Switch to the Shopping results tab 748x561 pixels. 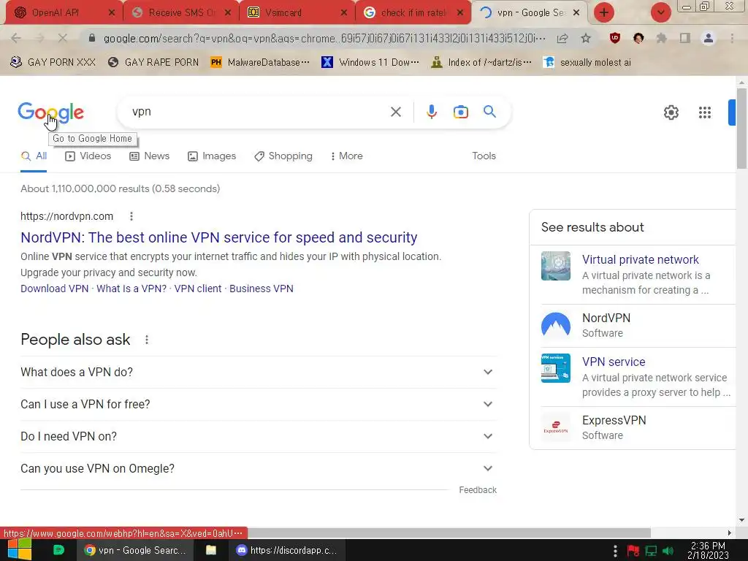pyautogui.click(x=283, y=156)
